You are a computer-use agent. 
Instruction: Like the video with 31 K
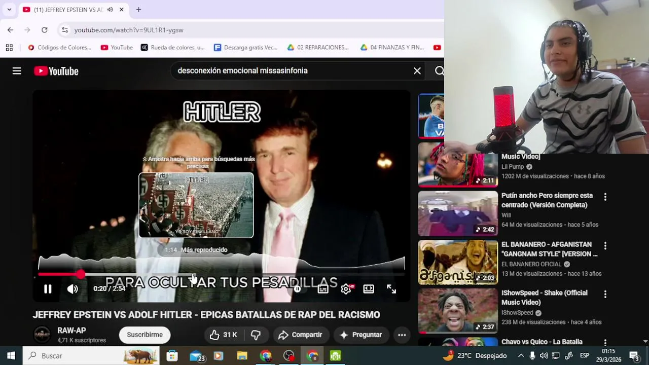(x=224, y=335)
